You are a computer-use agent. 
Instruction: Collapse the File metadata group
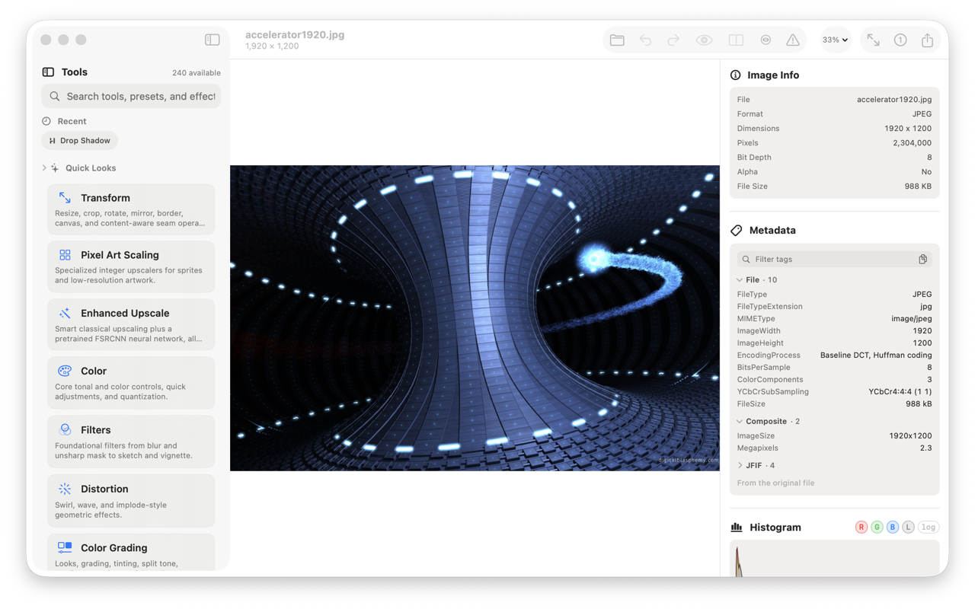[x=740, y=280]
